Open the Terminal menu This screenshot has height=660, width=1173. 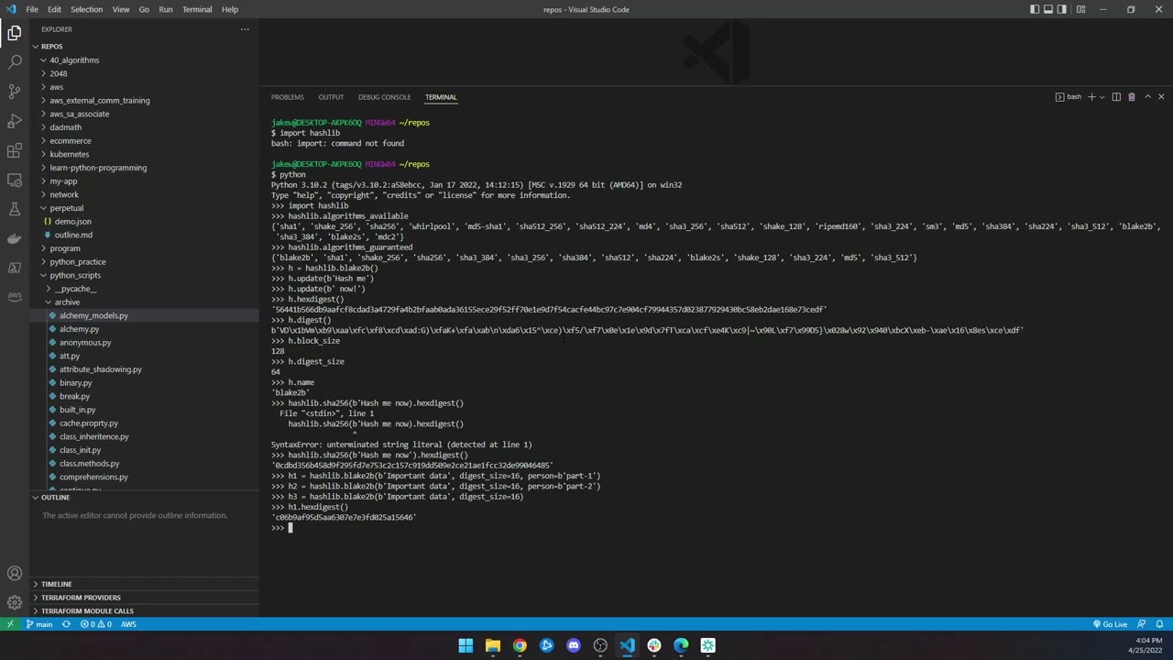(x=197, y=9)
